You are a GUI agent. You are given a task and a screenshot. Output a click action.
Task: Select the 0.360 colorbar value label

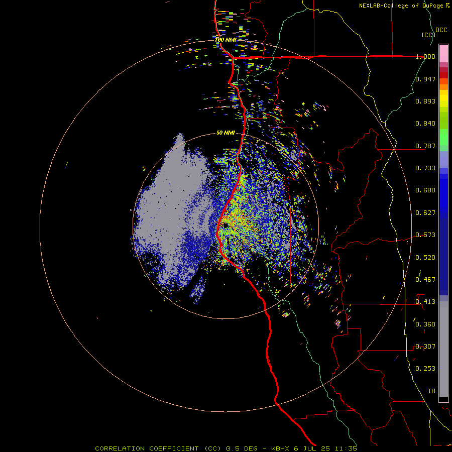pyautogui.click(x=425, y=324)
